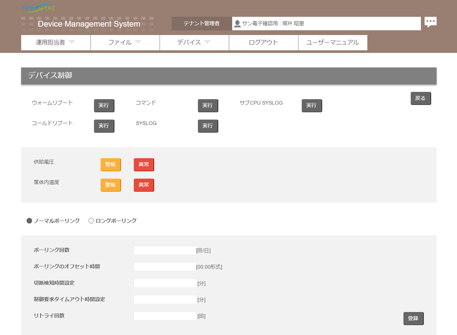The image size is (457, 335).
Task: Open the ファイル dropdown menu
Action: click(x=125, y=42)
